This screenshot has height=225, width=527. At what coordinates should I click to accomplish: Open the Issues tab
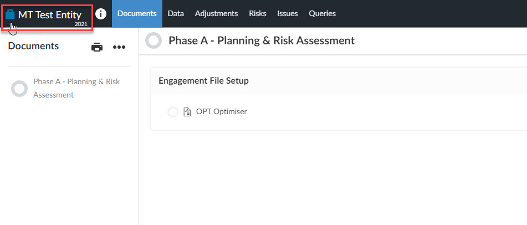point(288,14)
